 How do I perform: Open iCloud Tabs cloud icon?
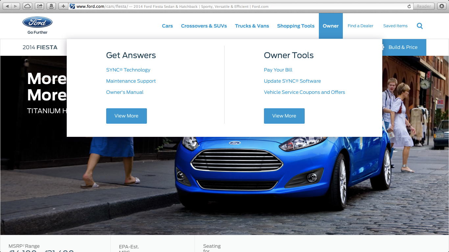(28, 6)
